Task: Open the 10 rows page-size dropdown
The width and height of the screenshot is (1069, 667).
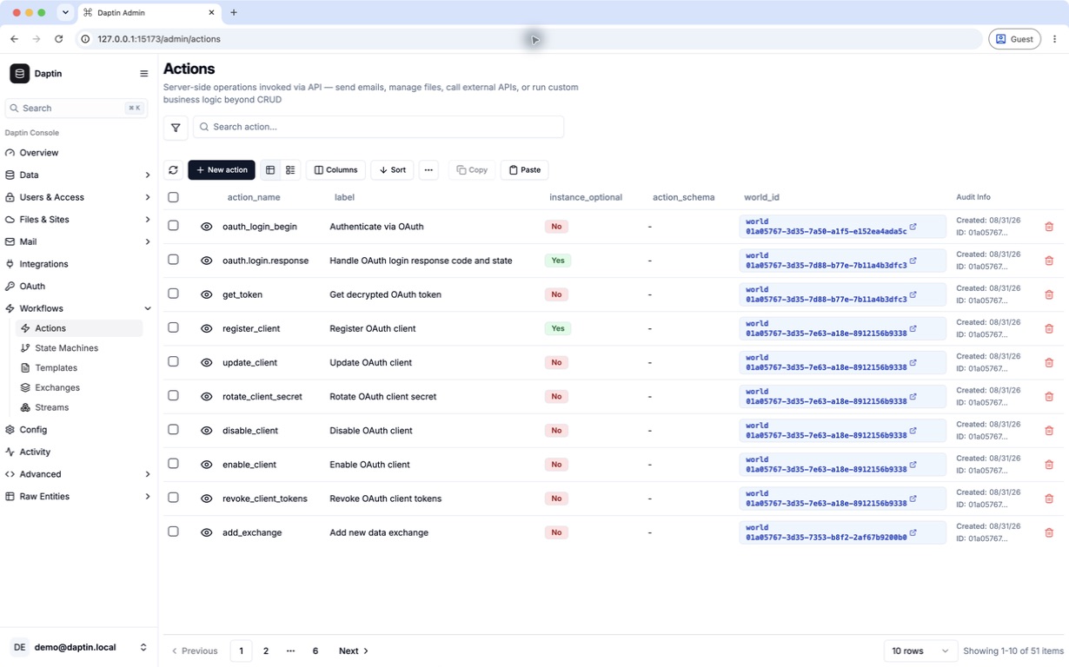Action: (920, 650)
